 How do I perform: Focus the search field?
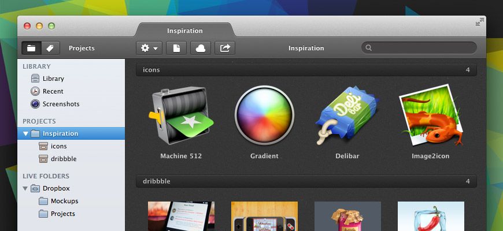(419, 48)
